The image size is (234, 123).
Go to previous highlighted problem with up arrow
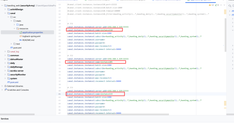click(221, 5)
